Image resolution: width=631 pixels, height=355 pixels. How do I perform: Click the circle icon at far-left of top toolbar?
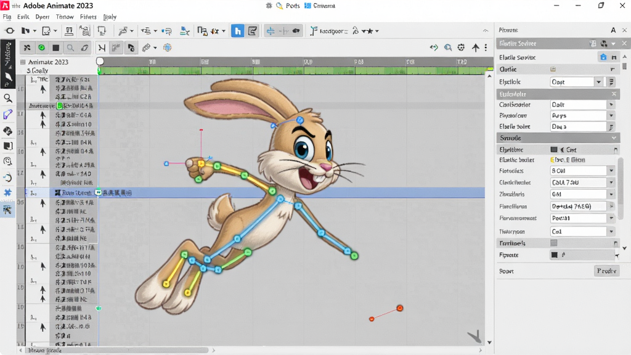[x=10, y=31]
